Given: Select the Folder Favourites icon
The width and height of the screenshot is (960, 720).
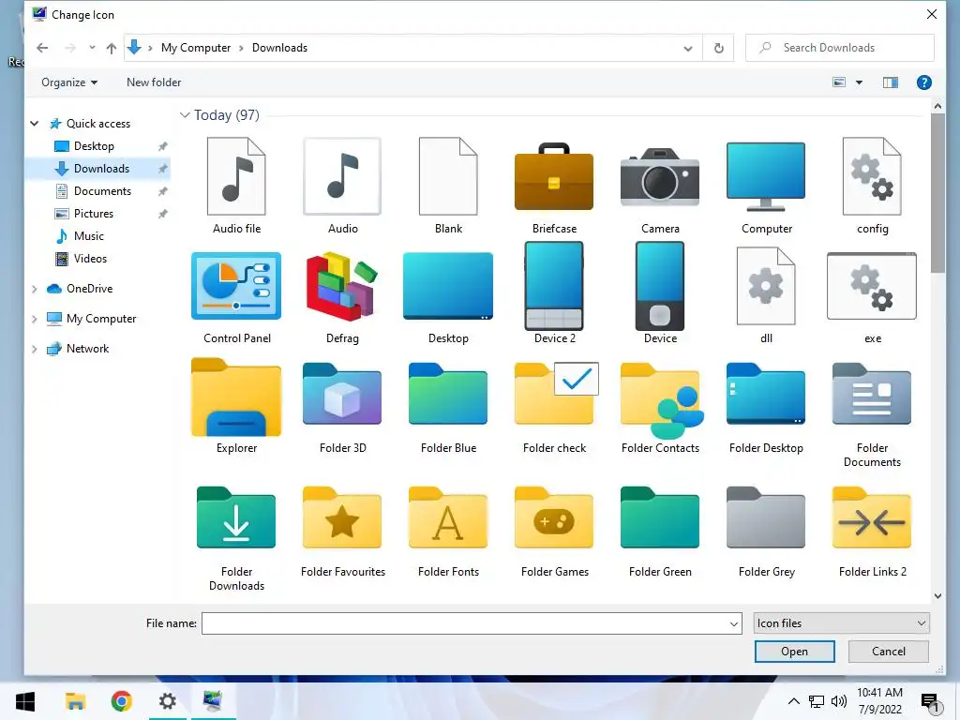Looking at the screenshot, I should pyautogui.click(x=342, y=517).
